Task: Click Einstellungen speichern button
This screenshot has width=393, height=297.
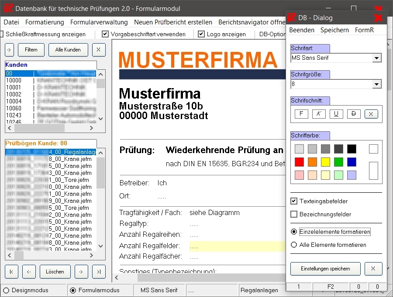Action: pos(325,269)
